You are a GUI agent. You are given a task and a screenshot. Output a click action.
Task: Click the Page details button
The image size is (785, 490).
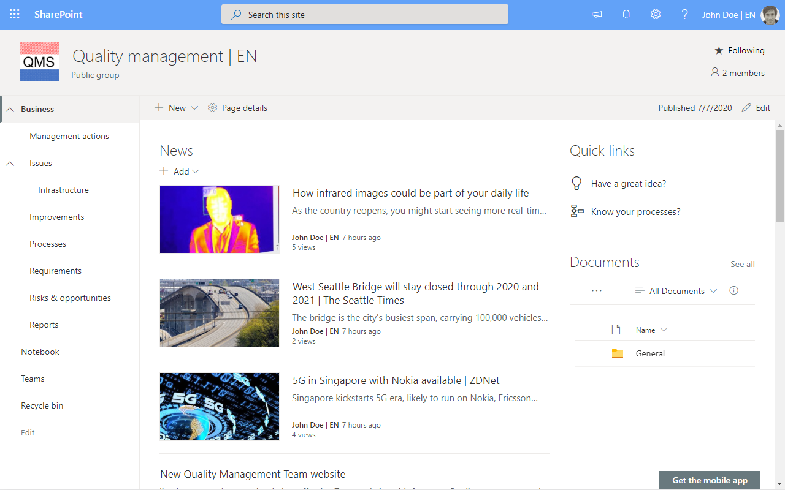[237, 108]
